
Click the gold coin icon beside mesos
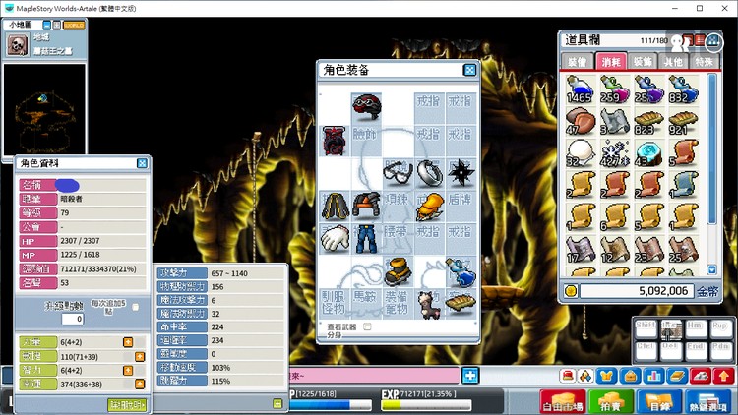[571, 291]
